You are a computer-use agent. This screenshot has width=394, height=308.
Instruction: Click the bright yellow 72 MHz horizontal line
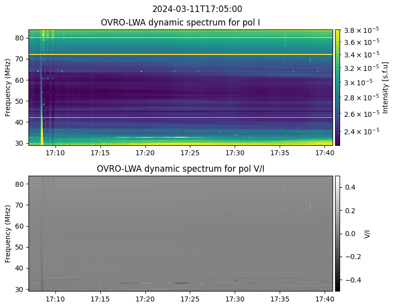pos(180,54)
